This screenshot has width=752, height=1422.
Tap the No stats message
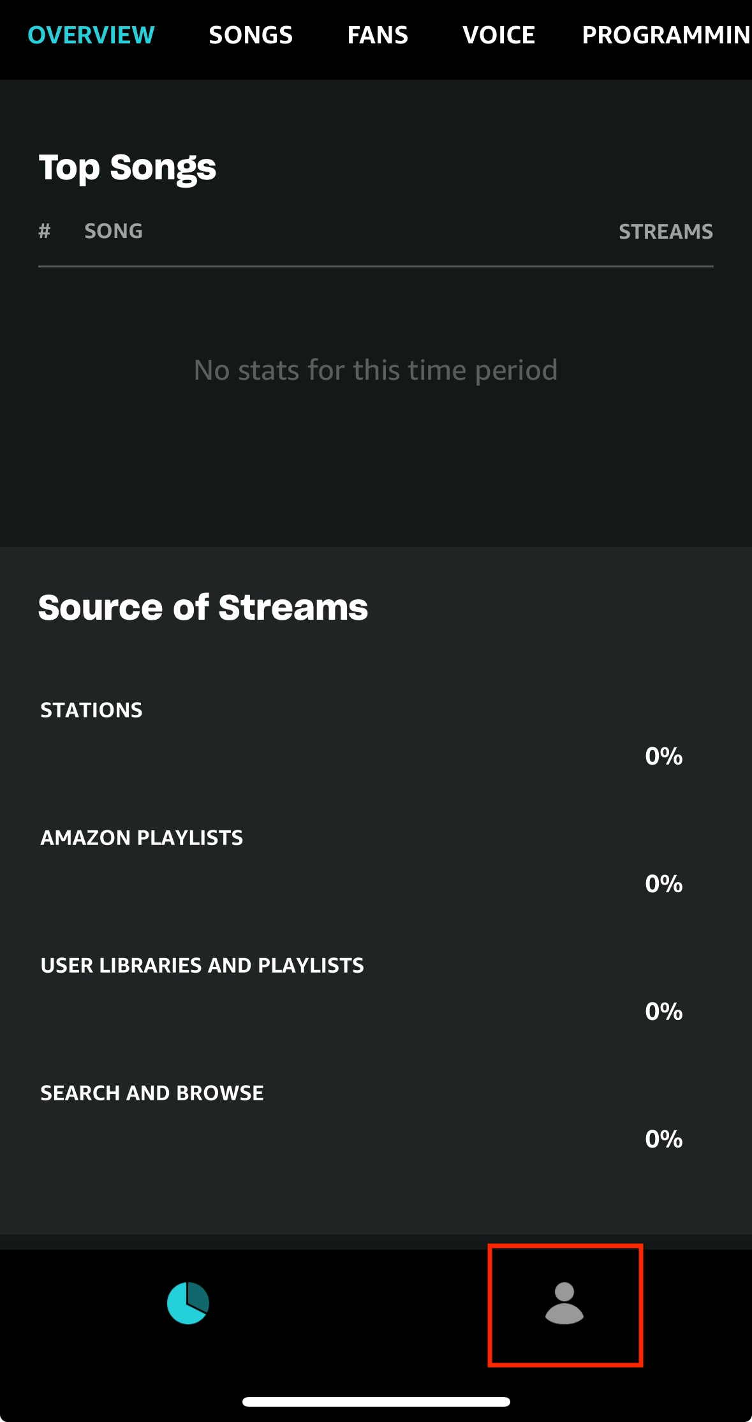pos(376,370)
